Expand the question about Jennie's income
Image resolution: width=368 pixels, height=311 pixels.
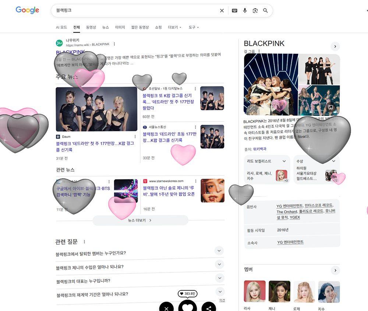click(219, 264)
